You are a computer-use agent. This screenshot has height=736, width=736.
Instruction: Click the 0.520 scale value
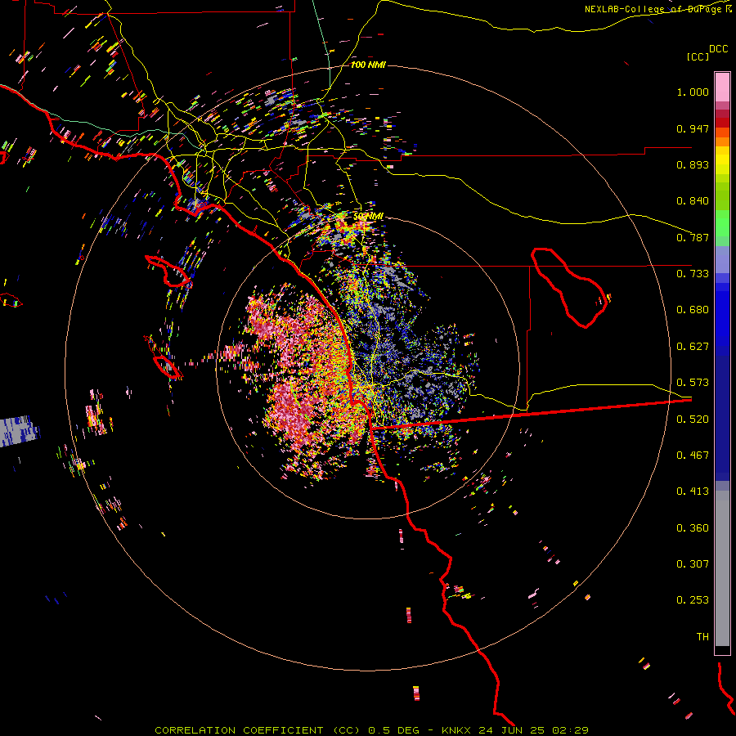693,420
